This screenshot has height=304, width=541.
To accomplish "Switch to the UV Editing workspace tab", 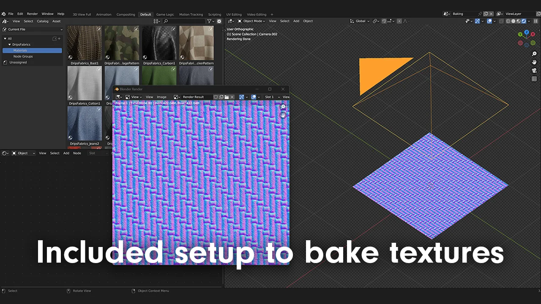I will point(234,14).
